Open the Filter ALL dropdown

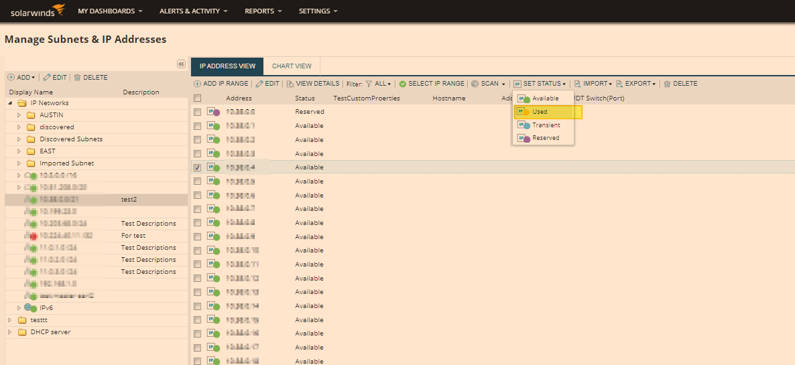click(378, 84)
